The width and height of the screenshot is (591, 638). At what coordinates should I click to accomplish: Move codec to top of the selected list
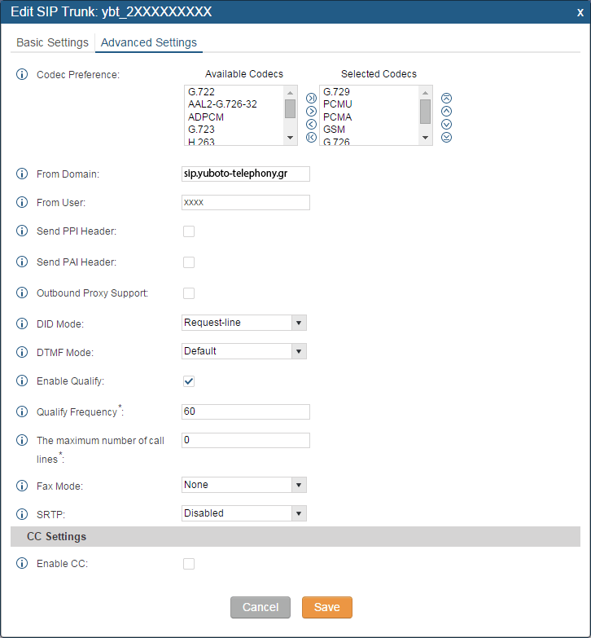pyautogui.click(x=446, y=98)
